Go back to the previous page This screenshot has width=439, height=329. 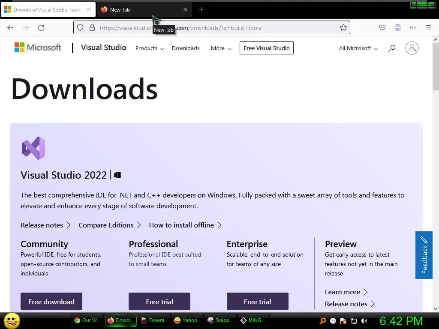10,28
